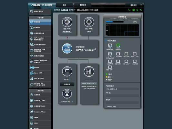This screenshot has width=172, height=129.
Task: Click the AiMesh node icon
Action: click(x=67, y=94)
